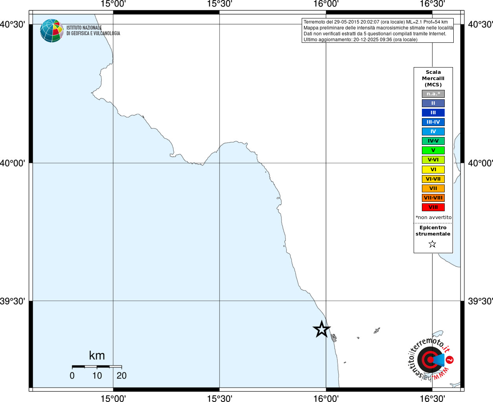Click the epicenter star on the map

click(x=322, y=329)
